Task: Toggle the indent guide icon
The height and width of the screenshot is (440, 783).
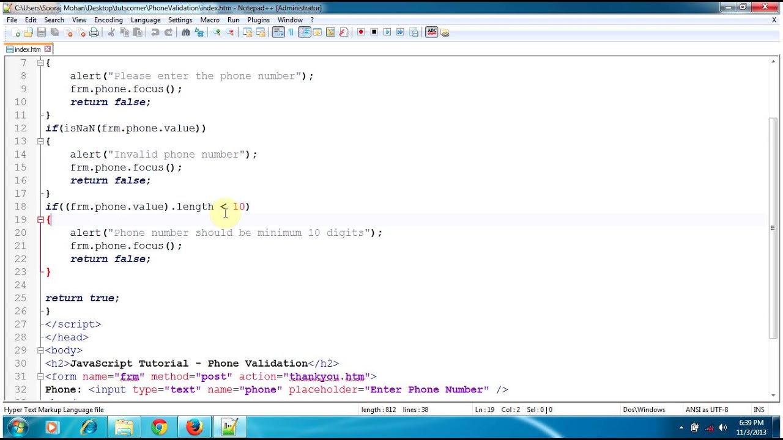Action: (x=305, y=32)
